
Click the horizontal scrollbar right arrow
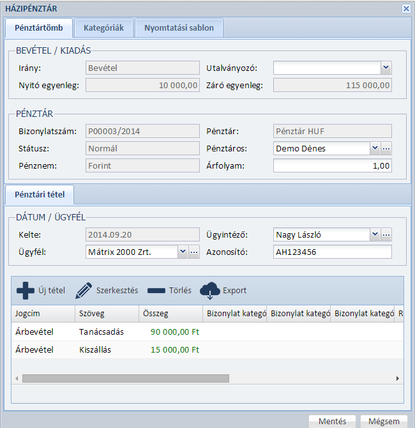point(398,378)
